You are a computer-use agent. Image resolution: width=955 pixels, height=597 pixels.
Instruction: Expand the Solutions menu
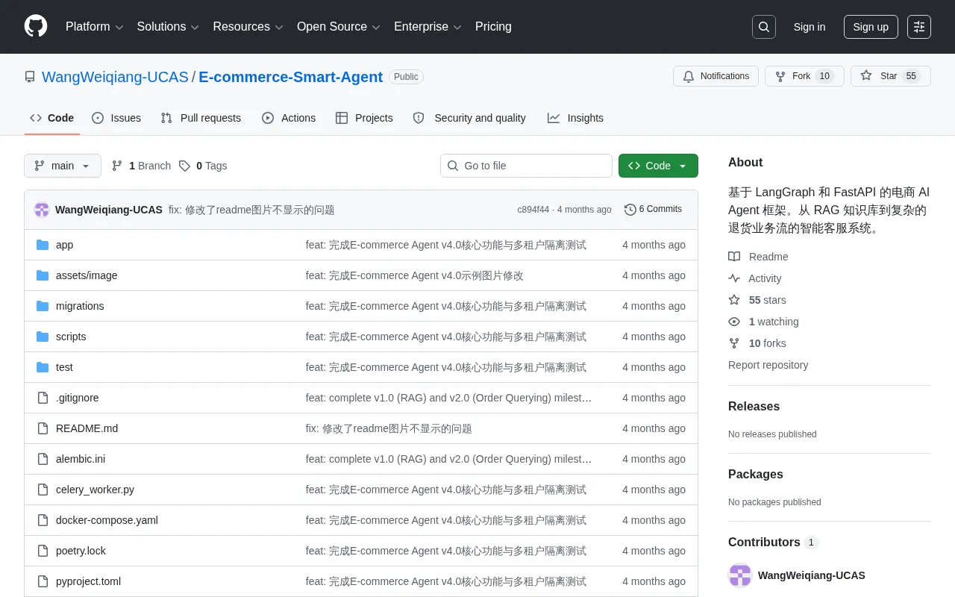(168, 27)
